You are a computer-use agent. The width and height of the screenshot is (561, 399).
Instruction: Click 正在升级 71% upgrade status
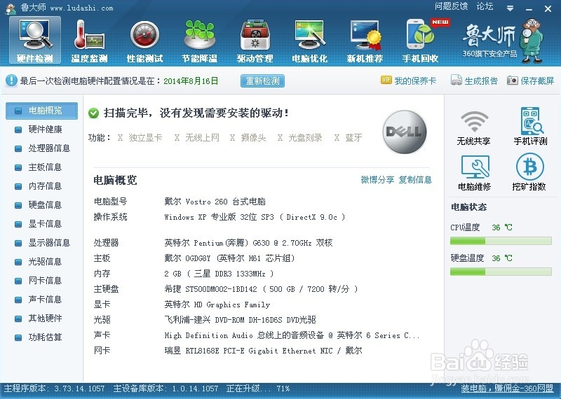pos(258,388)
